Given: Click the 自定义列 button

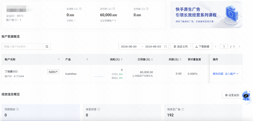Looking at the screenshot, I should [x=181, y=46].
